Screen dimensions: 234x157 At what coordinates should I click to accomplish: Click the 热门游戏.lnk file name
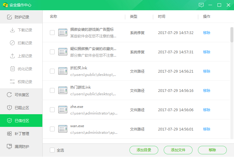coord(81,87)
